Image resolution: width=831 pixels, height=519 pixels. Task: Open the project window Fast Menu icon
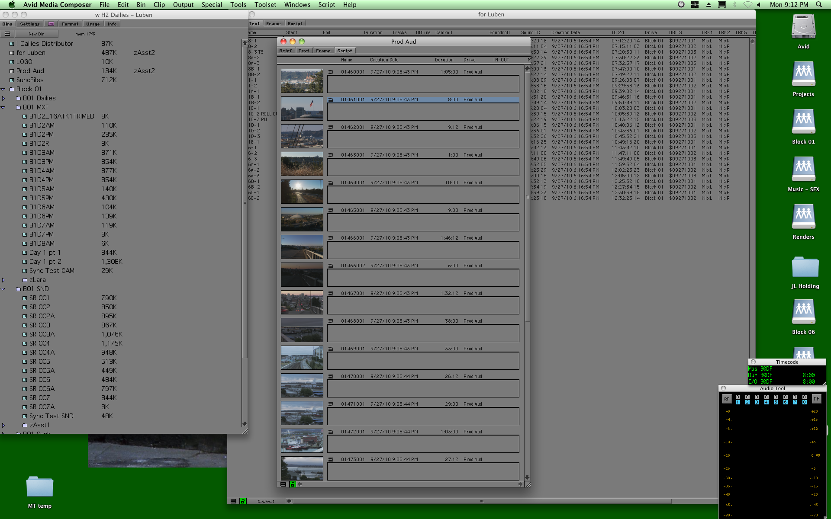pyautogui.click(x=7, y=34)
